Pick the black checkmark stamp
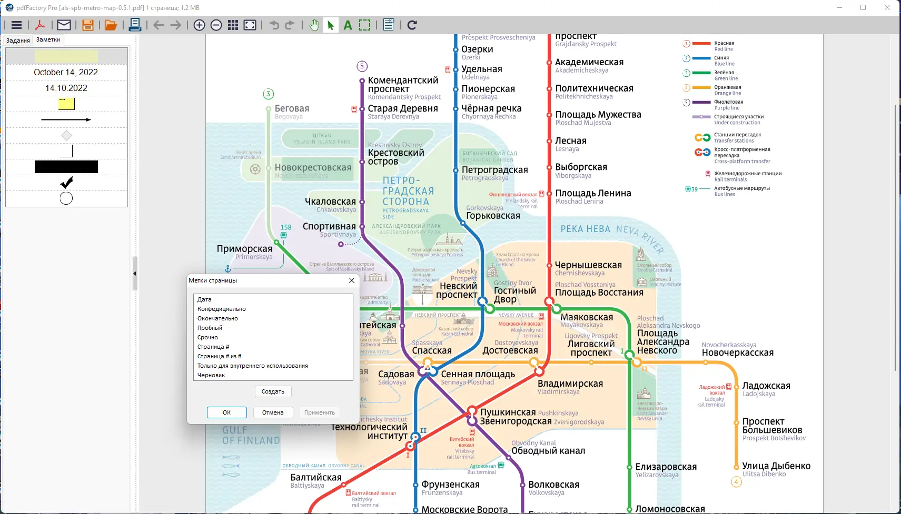Screen dimensions: 901x514 [66, 183]
